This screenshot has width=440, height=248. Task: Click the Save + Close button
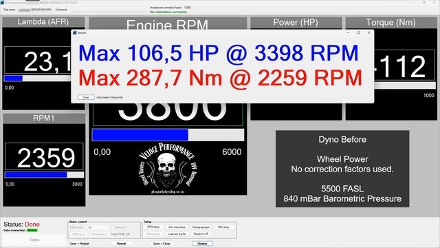(x=162, y=243)
